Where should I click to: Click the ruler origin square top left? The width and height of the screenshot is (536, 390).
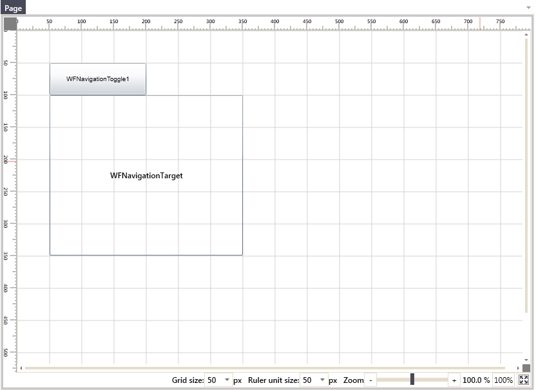pos(9,24)
